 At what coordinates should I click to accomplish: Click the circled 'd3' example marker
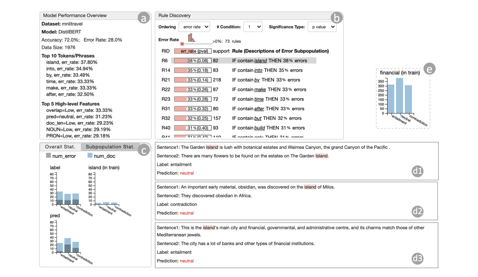pyautogui.click(x=417, y=258)
